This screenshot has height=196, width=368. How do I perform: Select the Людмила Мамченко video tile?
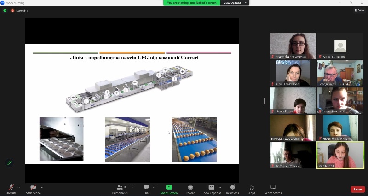(340, 128)
